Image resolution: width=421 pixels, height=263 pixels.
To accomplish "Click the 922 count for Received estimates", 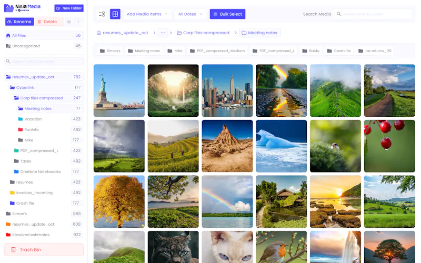I will coord(77,235).
